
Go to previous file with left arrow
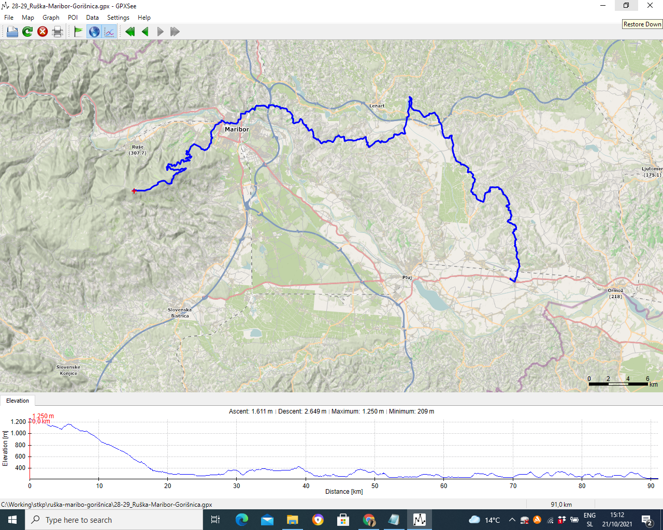(145, 32)
